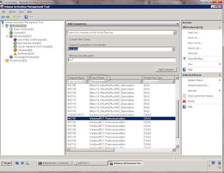The image size is (224, 173).
Task: Click the vertical scrollbar down arrow
Action: (177, 146)
